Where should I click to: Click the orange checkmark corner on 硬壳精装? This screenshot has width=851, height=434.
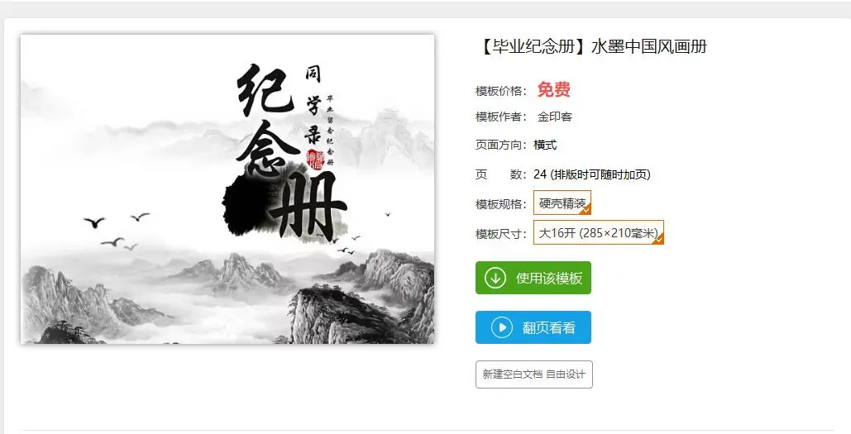tap(586, 209)
